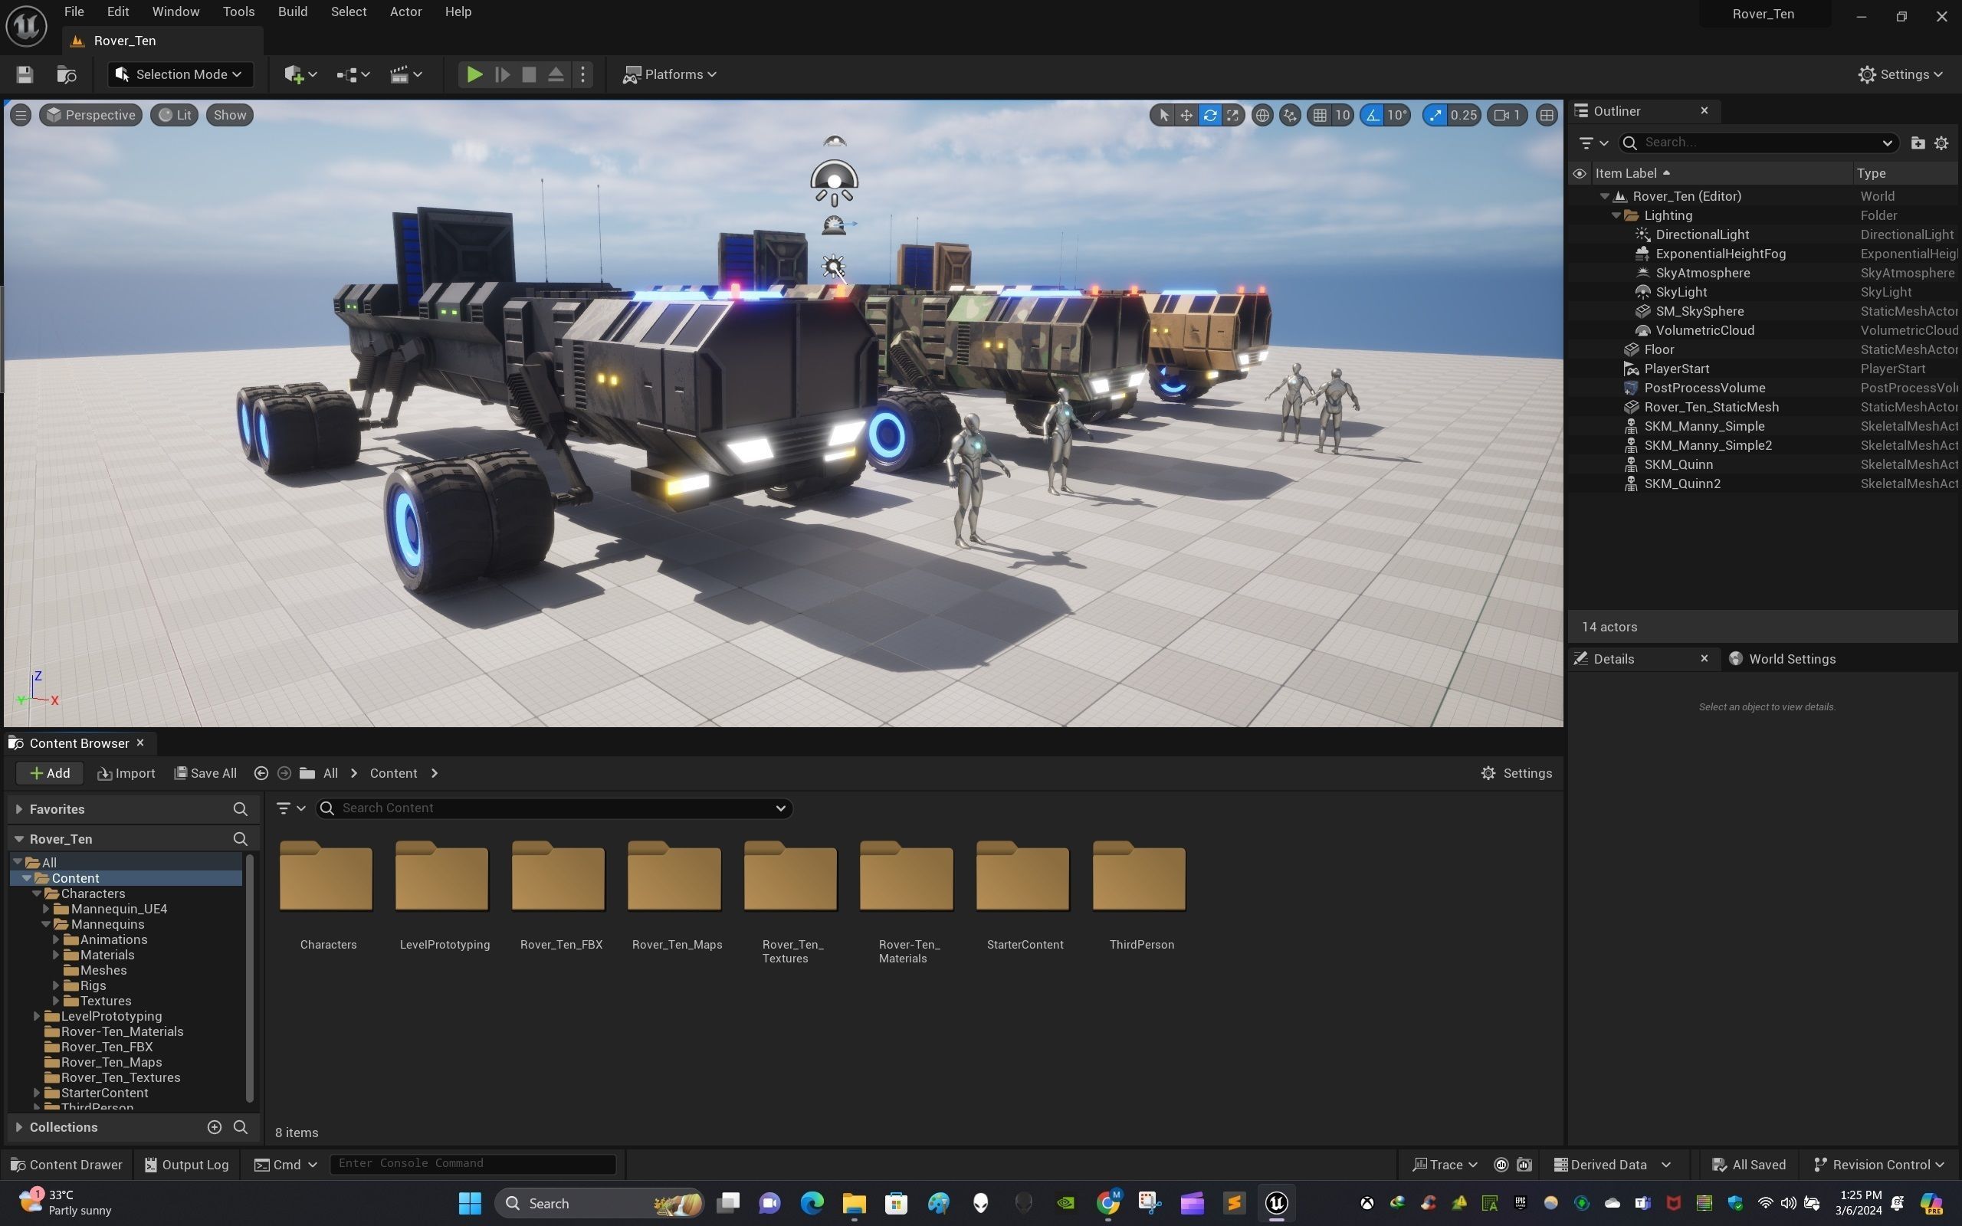Open the Lit view mode menu
Screen dimensions: 1962x1226
(x=174, y=115)
